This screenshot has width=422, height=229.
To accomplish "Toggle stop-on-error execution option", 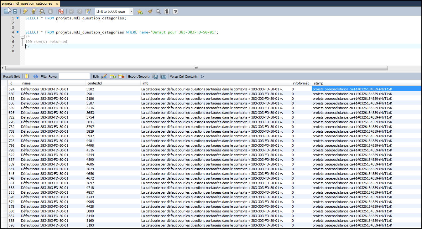I will (x=61, y=12).
